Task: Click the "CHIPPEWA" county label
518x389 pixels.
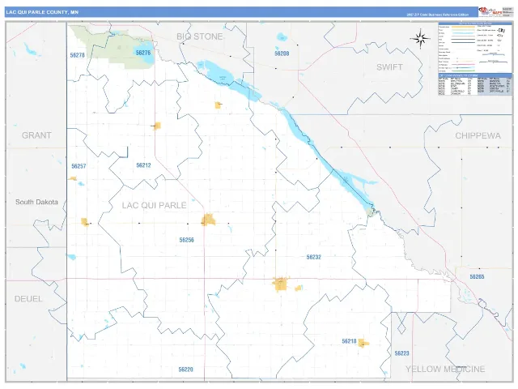Action: coord(478,135)
